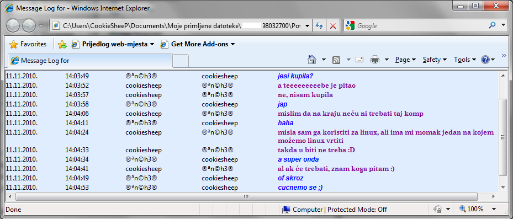Open the Prijedlog web-mjesta dropdown
Viewport: 513px width, 219px height.
tap(113, 44)
